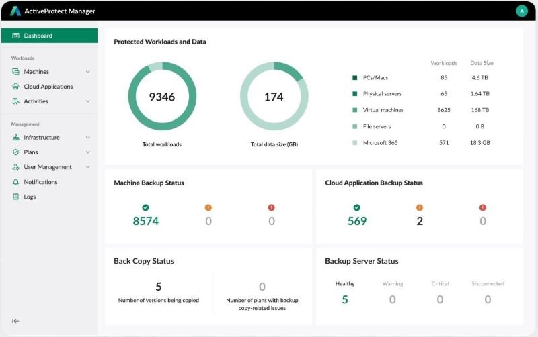Click orange warning icon under Machine Backup Status
The height and width of the screenshot is (337, 538).
coord(208,207)
